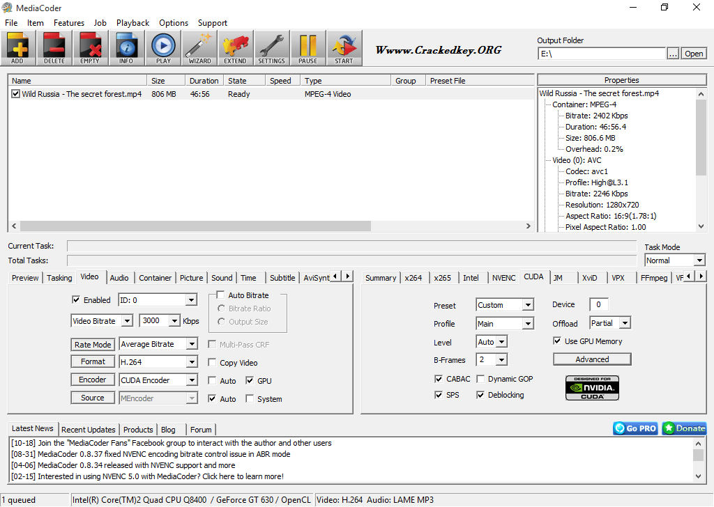714x507 pixels.
Task: Launch the WIZARD toolbar icon
Action: [x=199, y=48]
